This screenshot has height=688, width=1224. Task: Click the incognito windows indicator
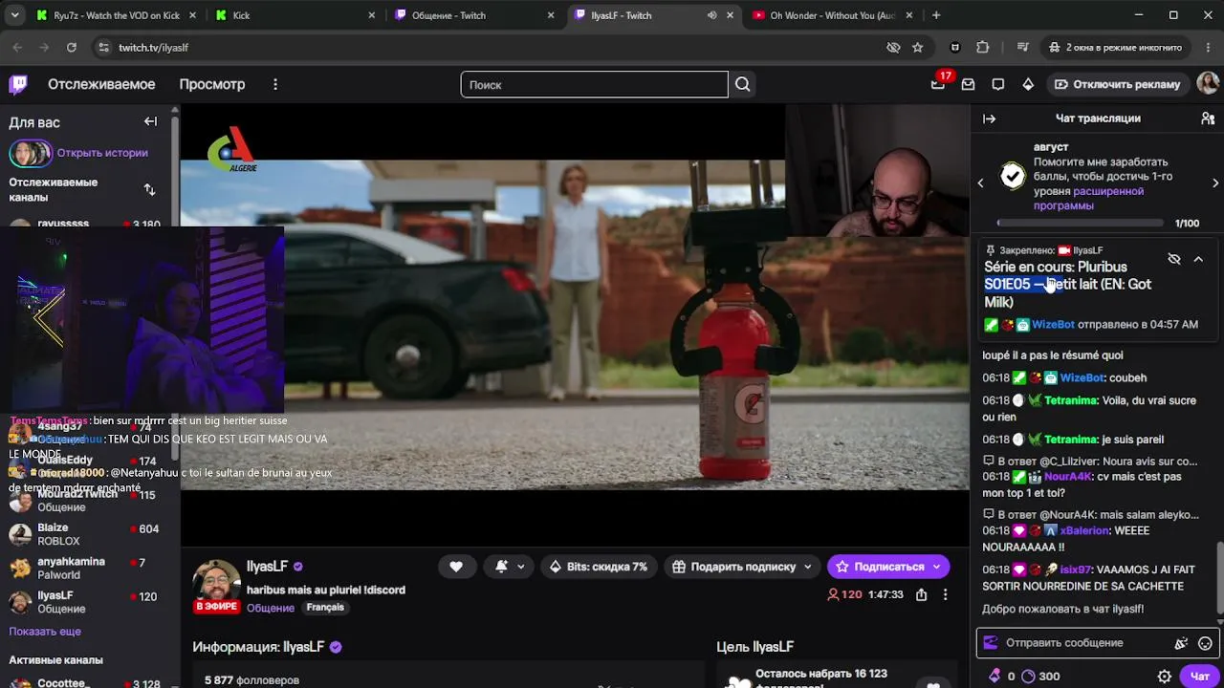[x=1115, y=48]
